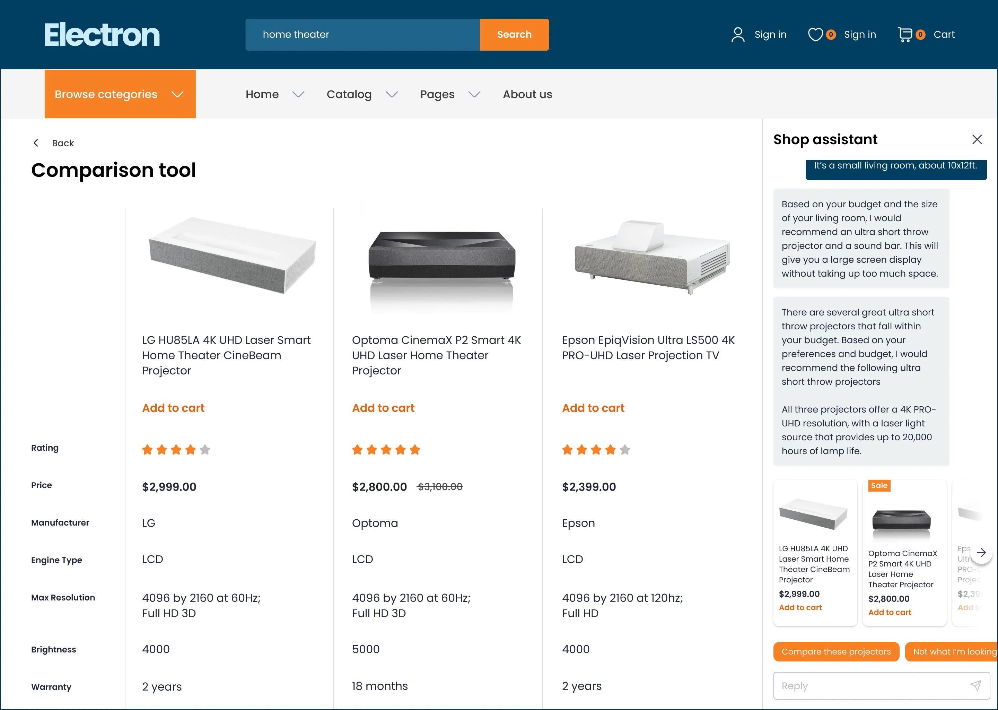The height and width of the screenshot is (710, 998).
Task: Add Optoma CinemaX P2 to cart
Action: [383, 408]
